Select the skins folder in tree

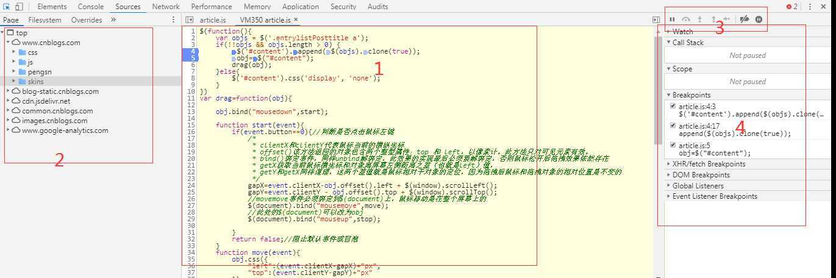[35, 82]
